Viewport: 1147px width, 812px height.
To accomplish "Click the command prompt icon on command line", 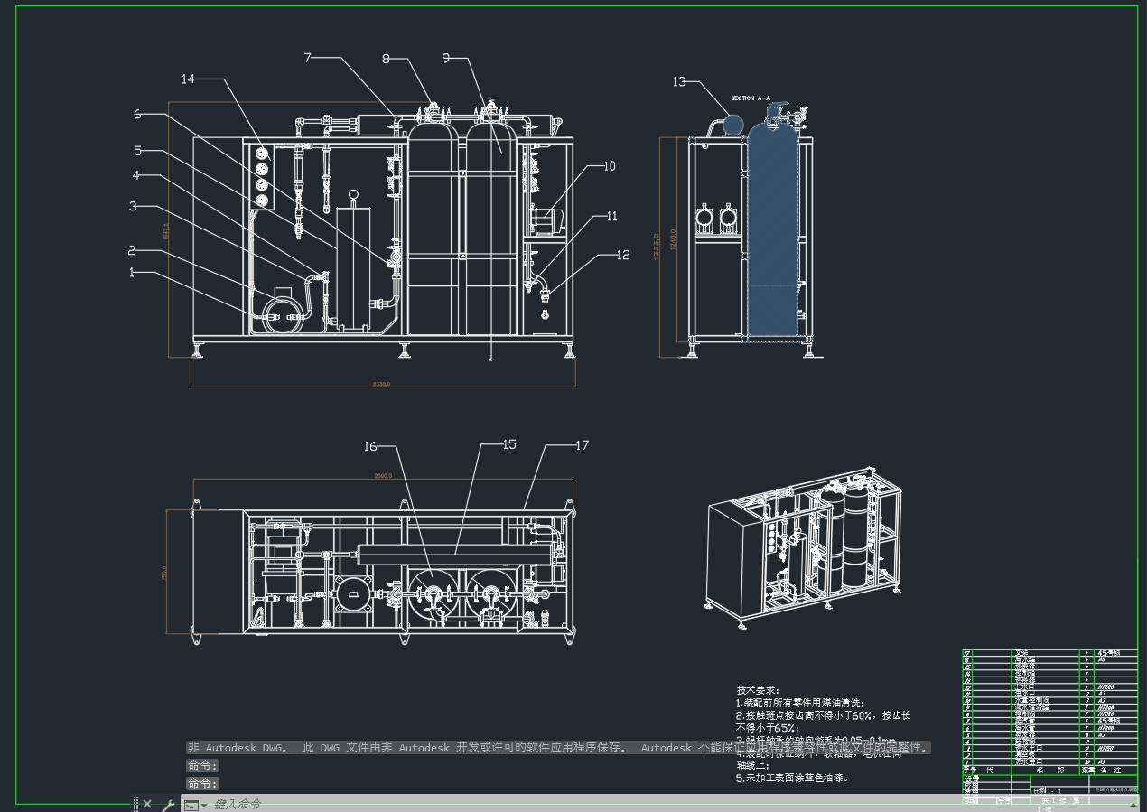I will (191, 804).
